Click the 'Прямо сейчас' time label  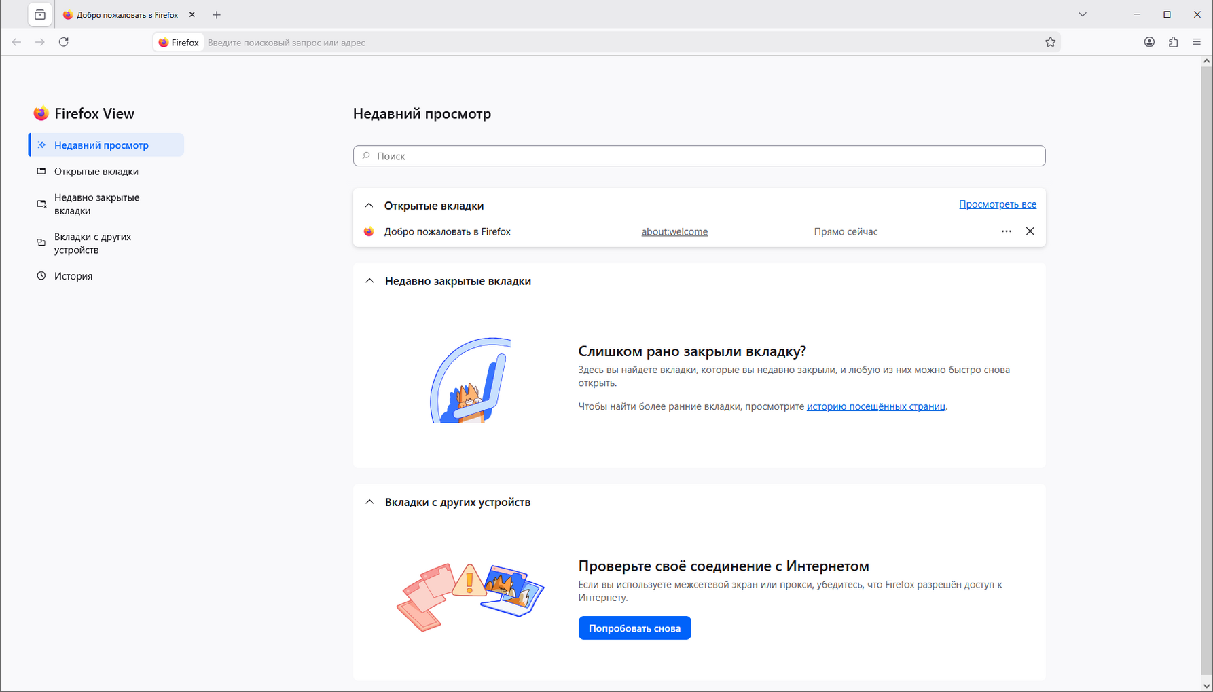point(846,231)
